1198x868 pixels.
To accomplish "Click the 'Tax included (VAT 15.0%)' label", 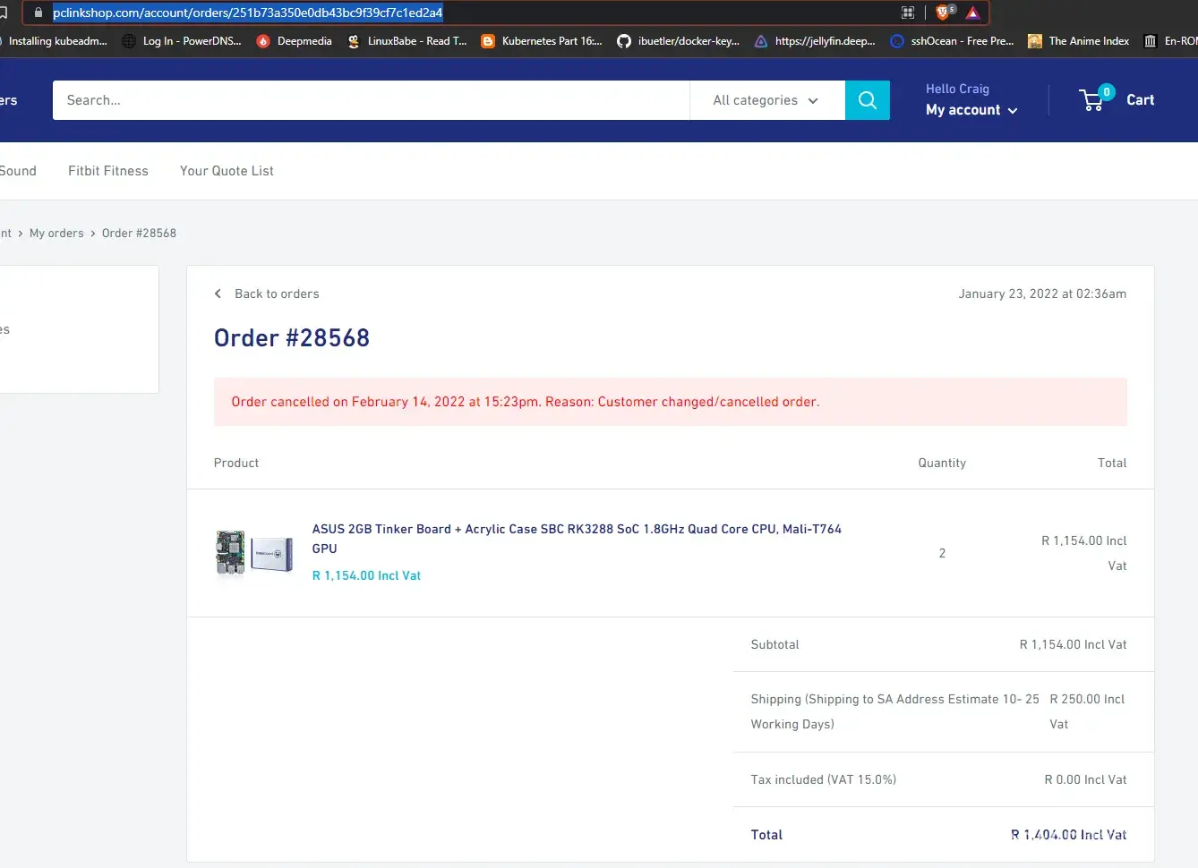I will click(x=824, y=779).
